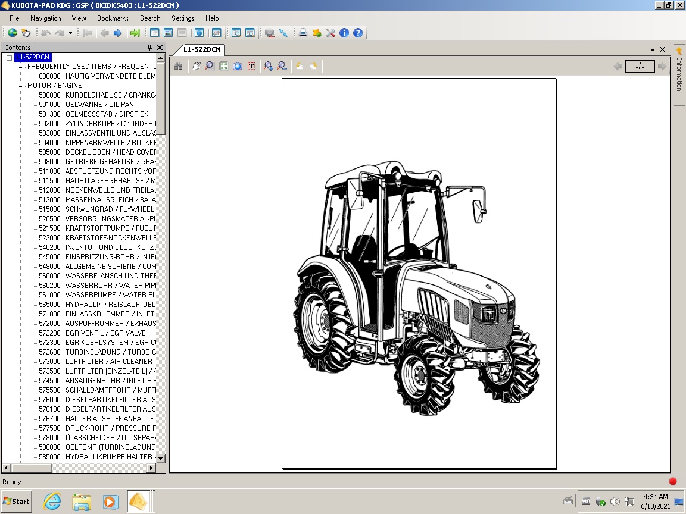
Task: Collapse the MOTOR / ENGINE node
Action: pyautogui.click(x=20, y=86)
